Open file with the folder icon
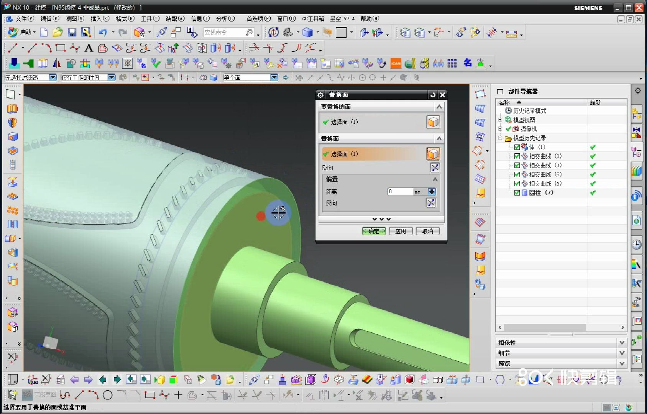 57,33
